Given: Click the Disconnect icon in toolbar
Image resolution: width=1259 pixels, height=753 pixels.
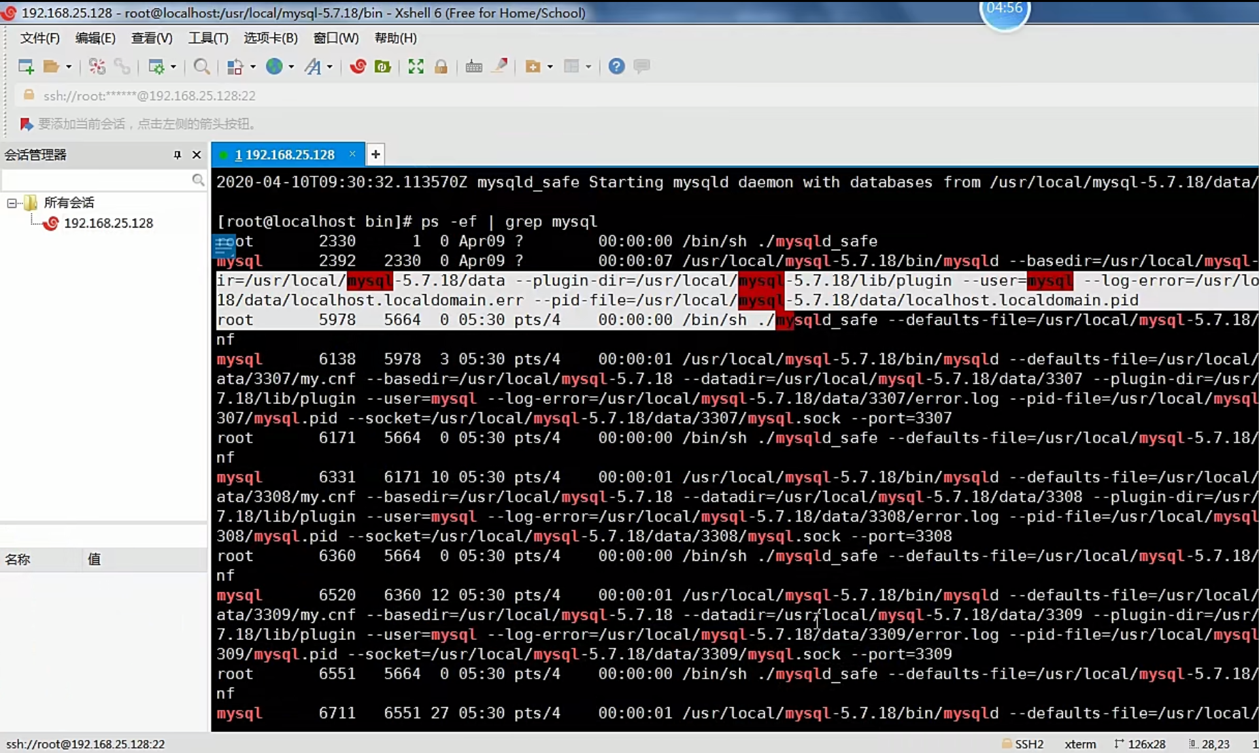Looking at the screenshot, I should (x=97, y=66).
